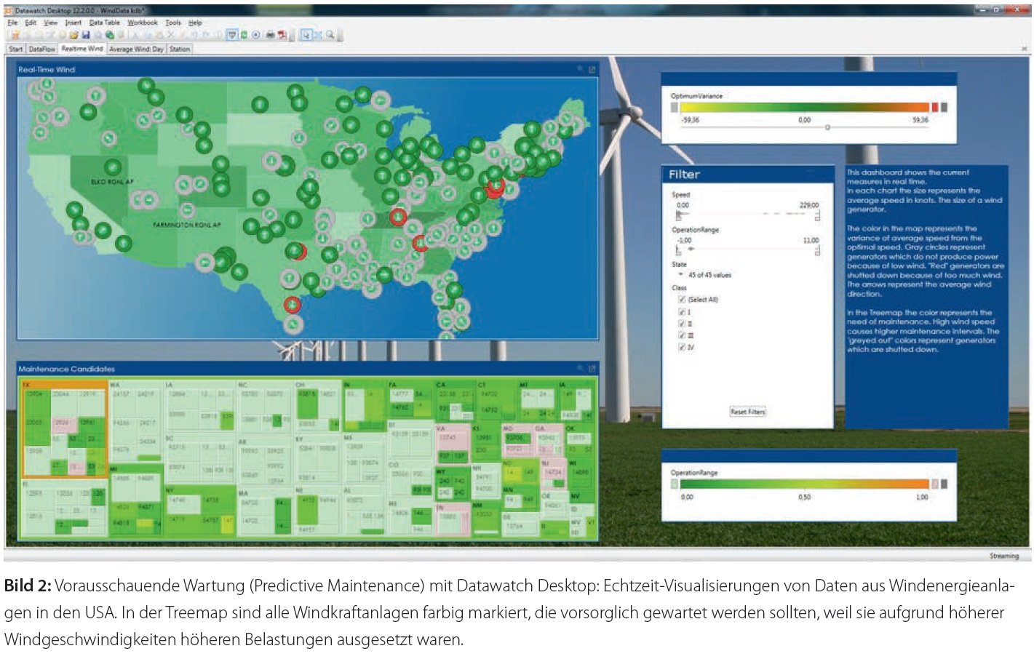Select the NY group in the treemap
The height and width of the screenshot is (659, 1034).
[x=200, y=512]
